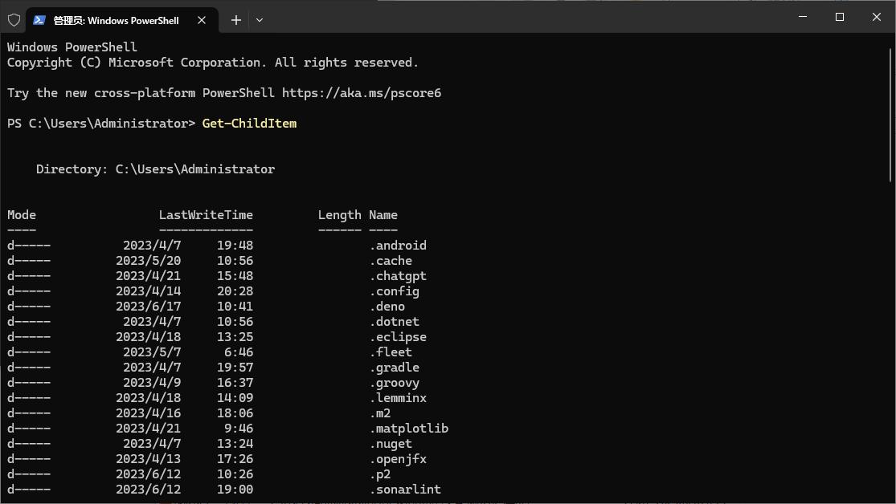The height and width of the screenshot is (504, 896).
Task: Click the .gradle directory entry
Action: pyautogui.click(x=396, y=367)
